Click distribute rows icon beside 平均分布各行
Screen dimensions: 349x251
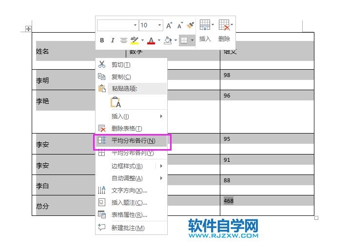102,140
